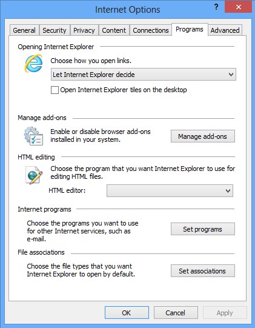This screenshot has height=328, width=255.
Task: Click the help question mark icon
Action: click(216, 7)
